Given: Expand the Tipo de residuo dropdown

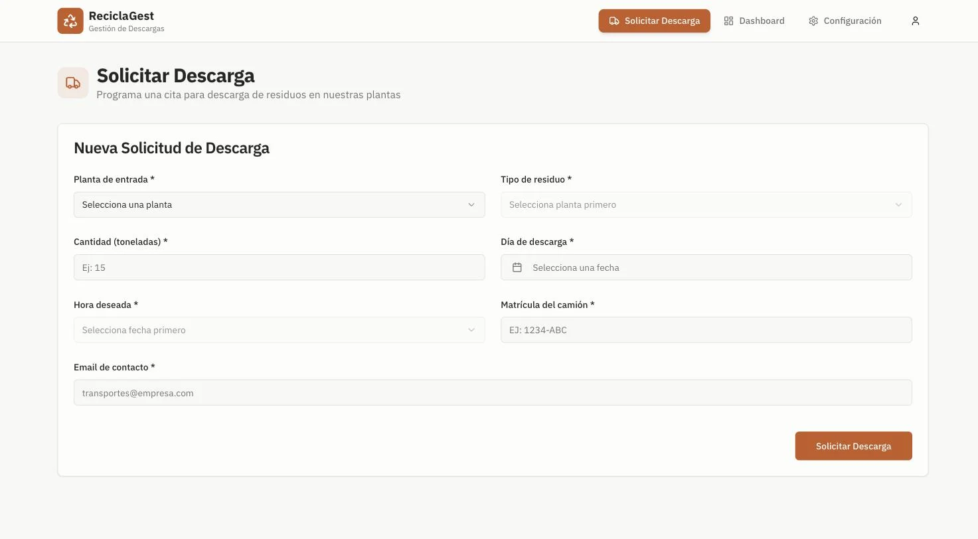Looking at the screenshot, I should pyautogui.click(x=706, y=204).
